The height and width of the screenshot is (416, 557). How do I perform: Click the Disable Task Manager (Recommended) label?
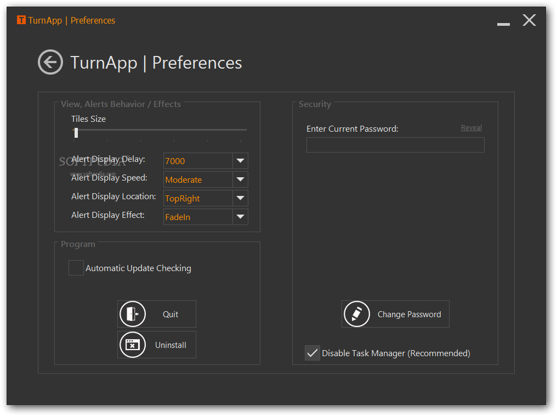point(396,353)
